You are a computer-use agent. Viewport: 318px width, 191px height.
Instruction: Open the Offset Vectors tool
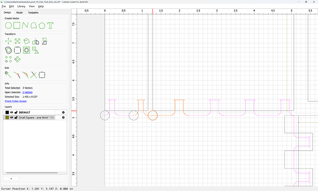pyautogui.click(x=8, y=50)
